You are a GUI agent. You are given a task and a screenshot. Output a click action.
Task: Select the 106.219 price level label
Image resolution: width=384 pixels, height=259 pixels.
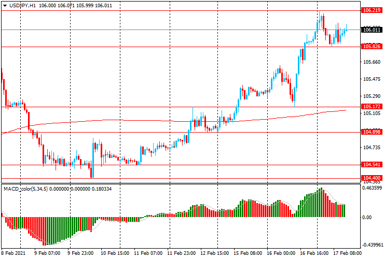pos(372,10)
